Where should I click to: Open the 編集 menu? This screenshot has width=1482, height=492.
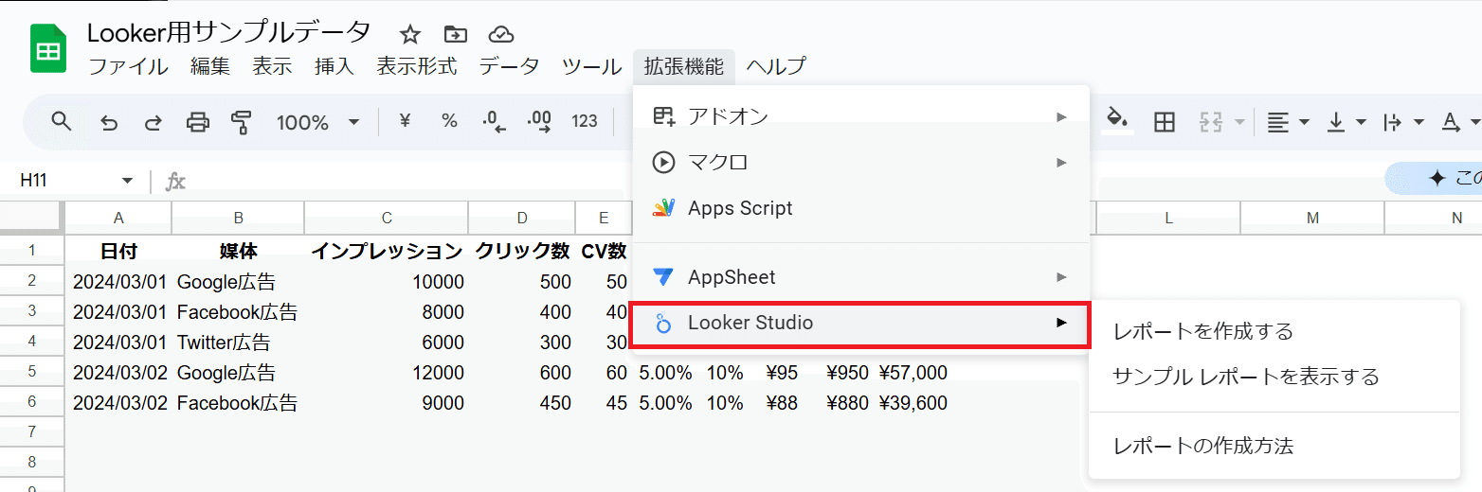point(209,66)
